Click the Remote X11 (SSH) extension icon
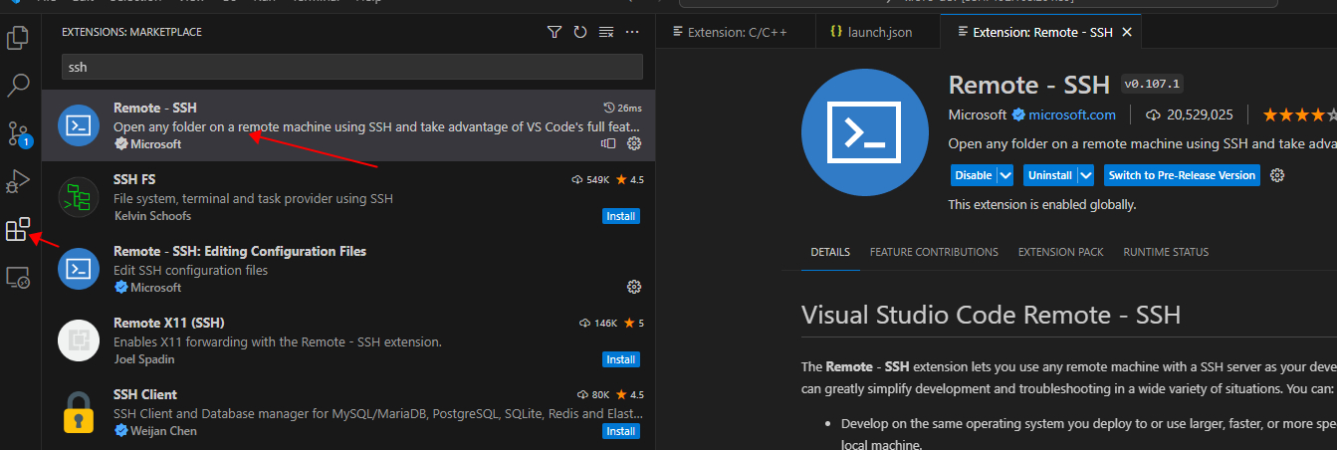 click(x=78, y=340)
